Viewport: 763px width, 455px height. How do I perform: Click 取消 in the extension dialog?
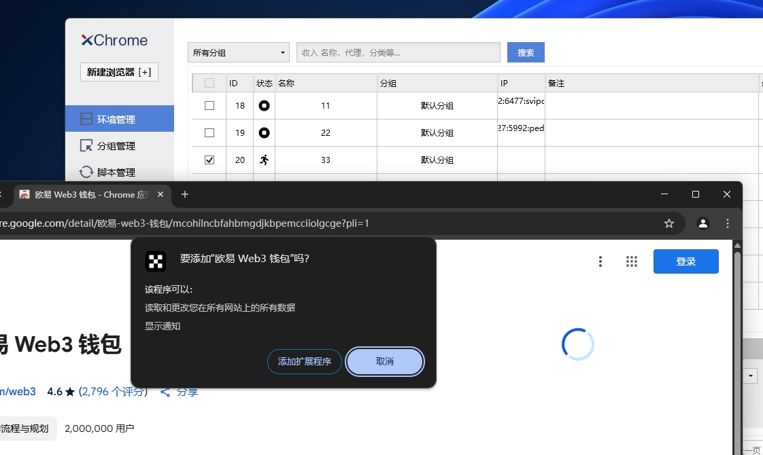[384, 362]
